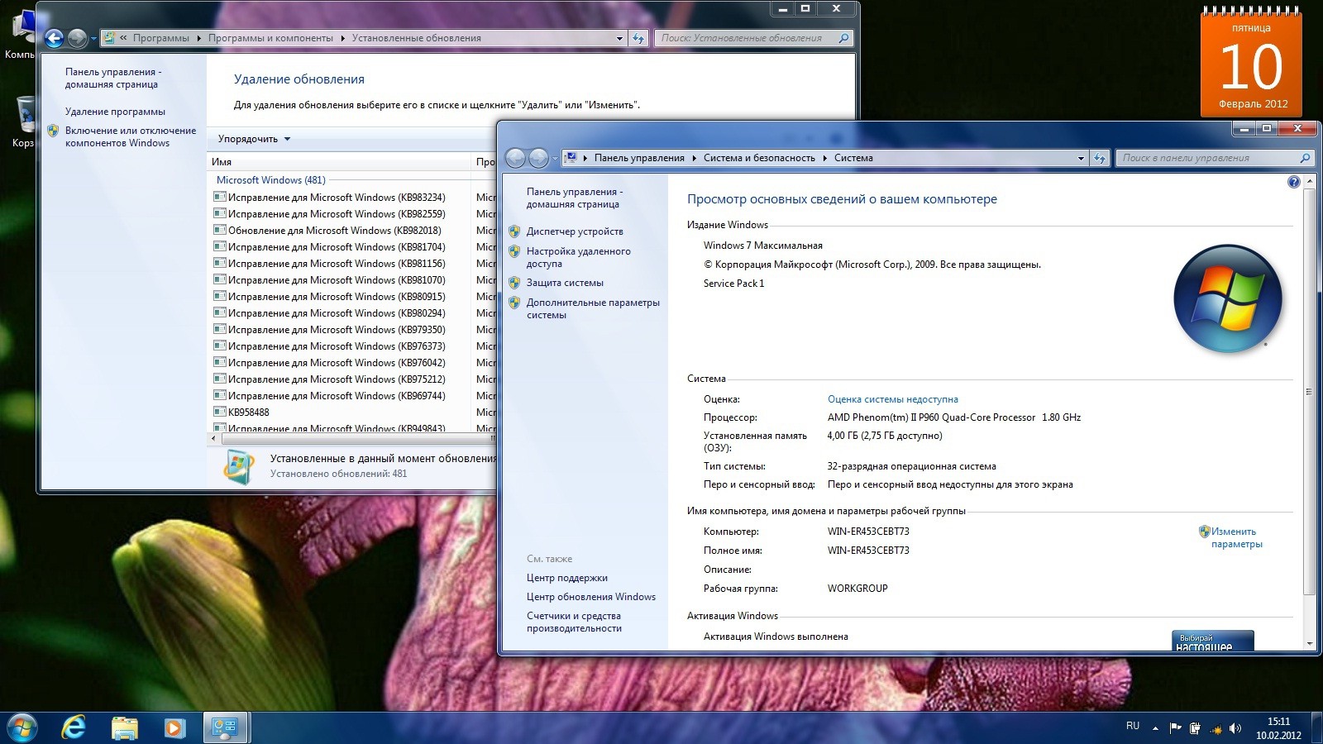
Task: Open Windows Explorer from the taskbar
Action: coord(124,728)
